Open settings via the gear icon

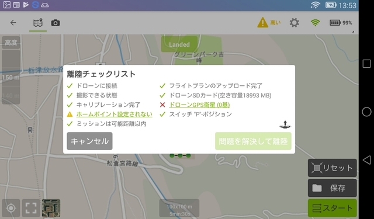[x=295, y=23]
